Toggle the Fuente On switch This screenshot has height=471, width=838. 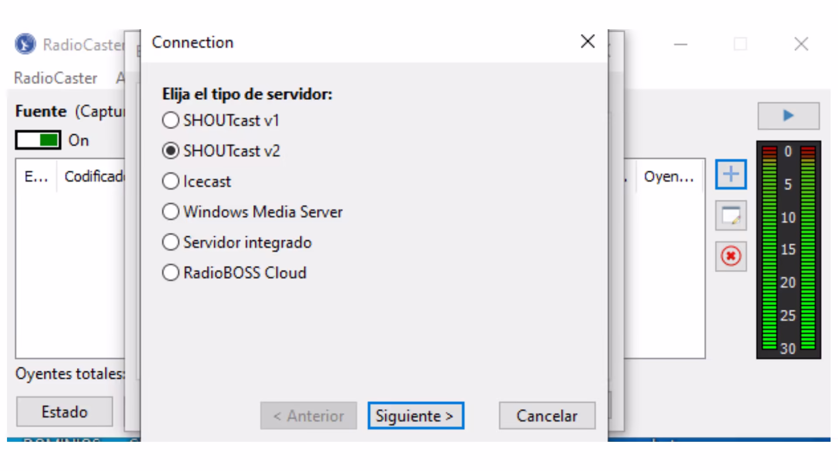(x=38, y=140)
